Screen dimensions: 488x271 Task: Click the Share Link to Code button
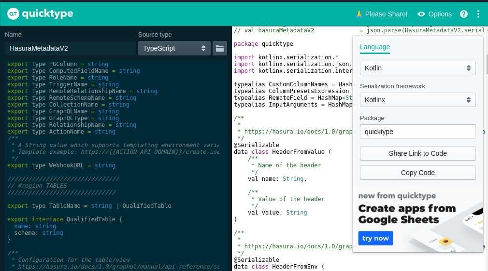click(x=417, y=153)
